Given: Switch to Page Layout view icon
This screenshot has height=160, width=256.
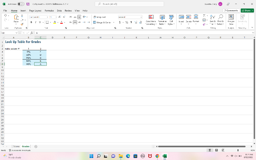Looking at the screenshot, I should click(x=216, y=150).
